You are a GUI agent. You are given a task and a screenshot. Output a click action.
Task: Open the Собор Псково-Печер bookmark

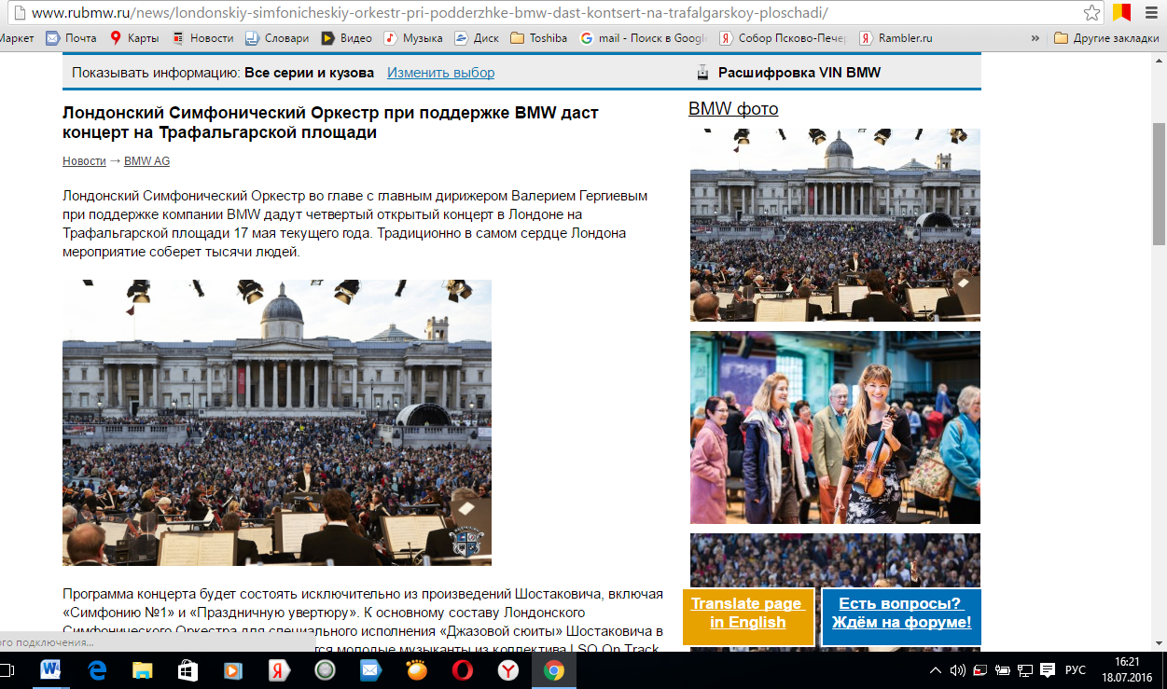click(x=783, y=38)
